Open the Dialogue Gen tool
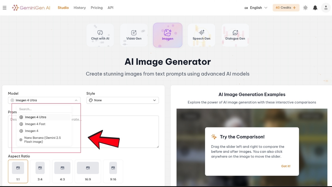 coord(235,35)
